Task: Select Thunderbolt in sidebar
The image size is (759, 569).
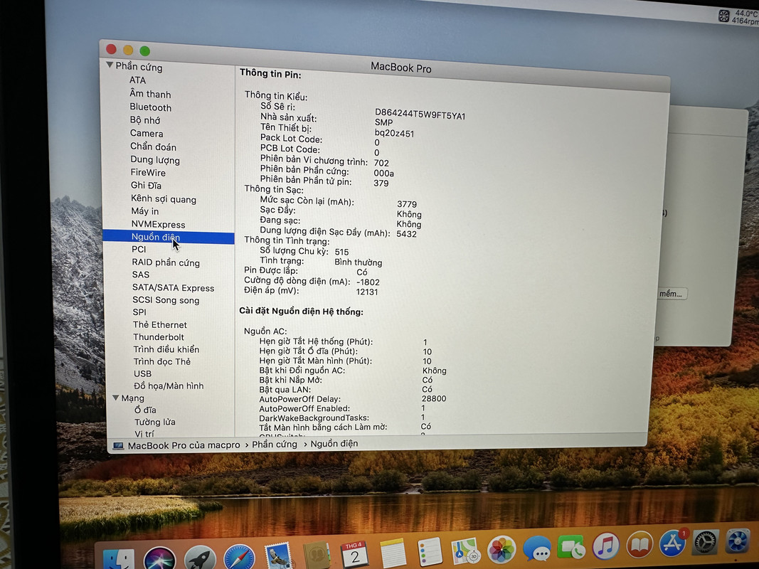Action: click(x=159, y=336)
